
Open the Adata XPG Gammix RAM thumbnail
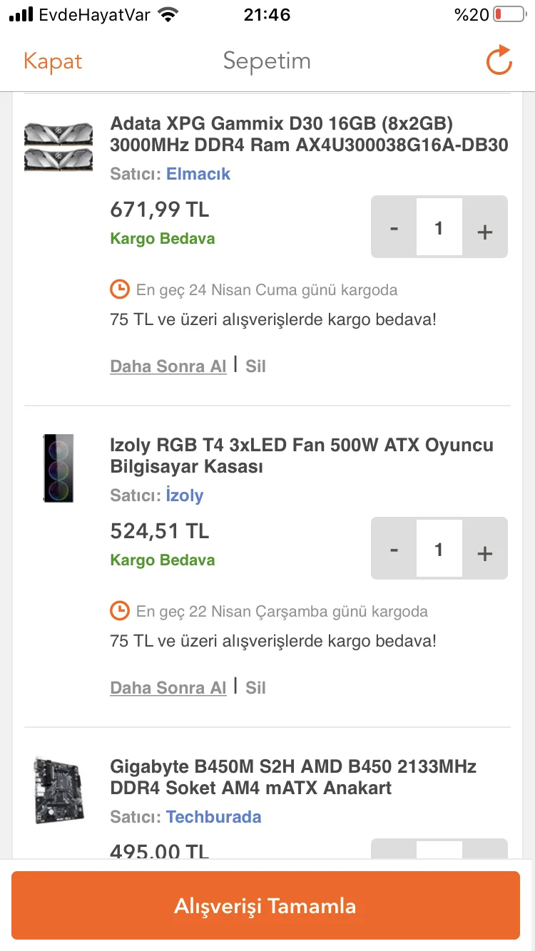(x=58, y=146)
